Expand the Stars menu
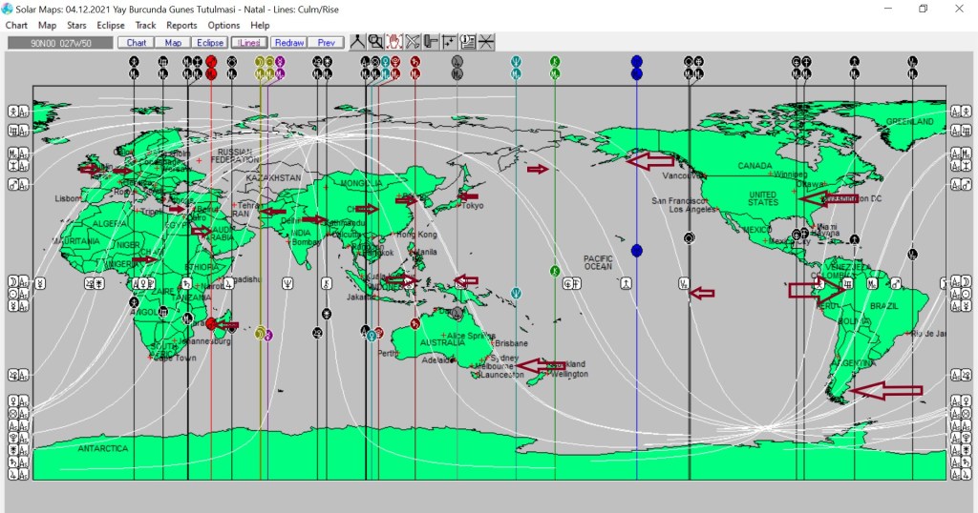This screenshot has height=513, width=978. pos(76,25)
